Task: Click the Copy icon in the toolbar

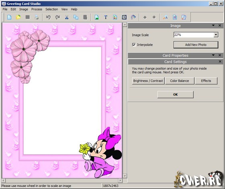Action: click(x=76, y=17)
